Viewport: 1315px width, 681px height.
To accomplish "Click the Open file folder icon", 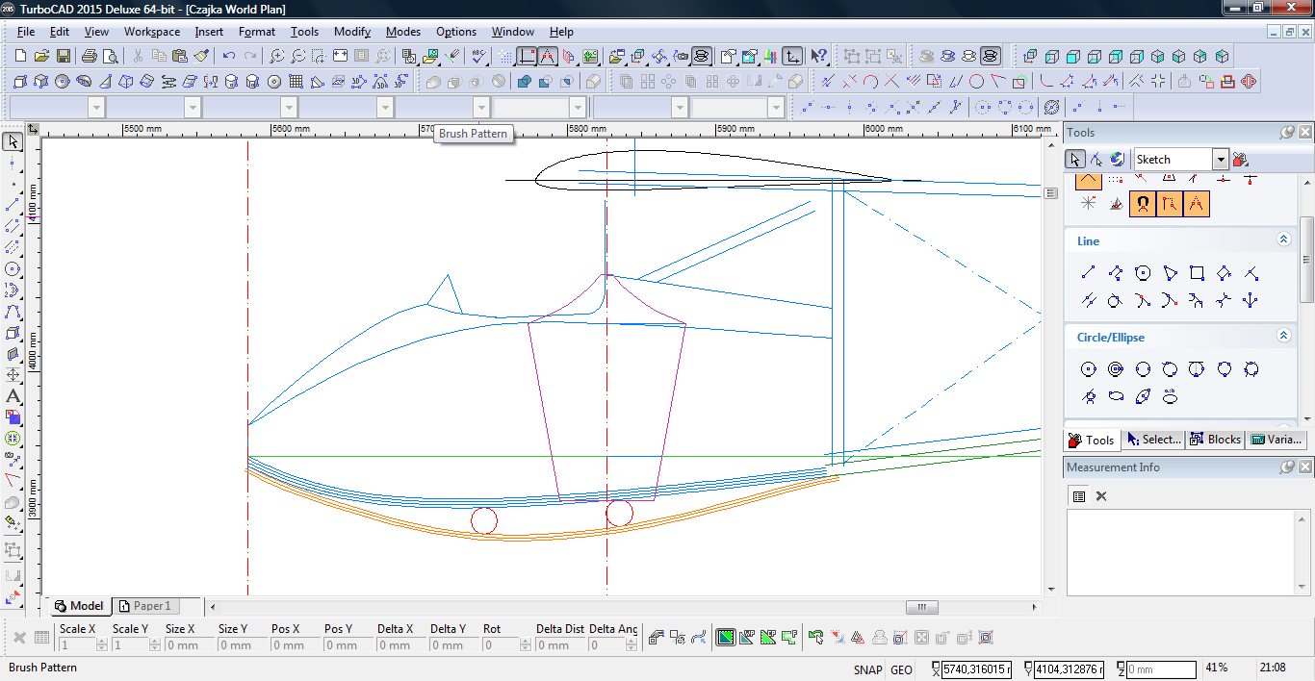I will pos(41,57).
